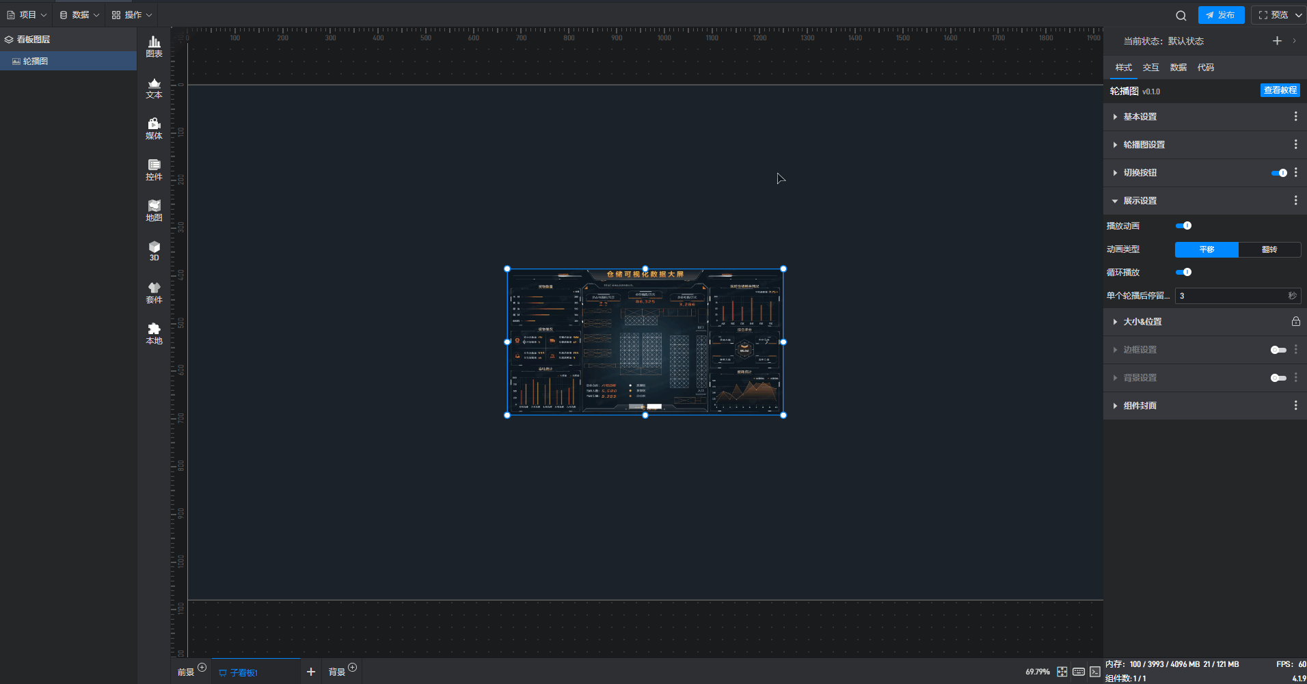
Task: Open the 控件 controls component panel
Action: coord(154,169)
